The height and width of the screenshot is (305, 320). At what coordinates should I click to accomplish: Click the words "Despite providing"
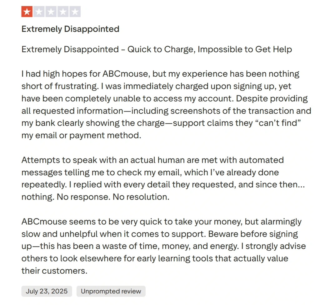pos(272,99)
